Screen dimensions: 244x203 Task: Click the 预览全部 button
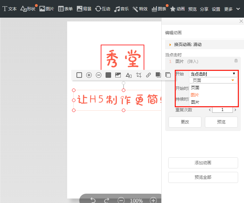(x=203, y=177)
